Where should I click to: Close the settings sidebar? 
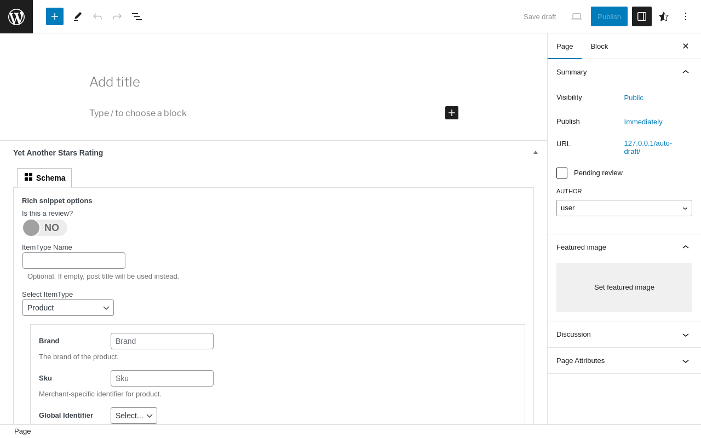point(686,46)
